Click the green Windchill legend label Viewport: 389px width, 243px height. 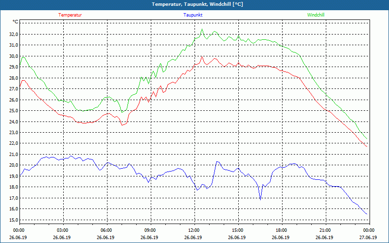[316, 15]
